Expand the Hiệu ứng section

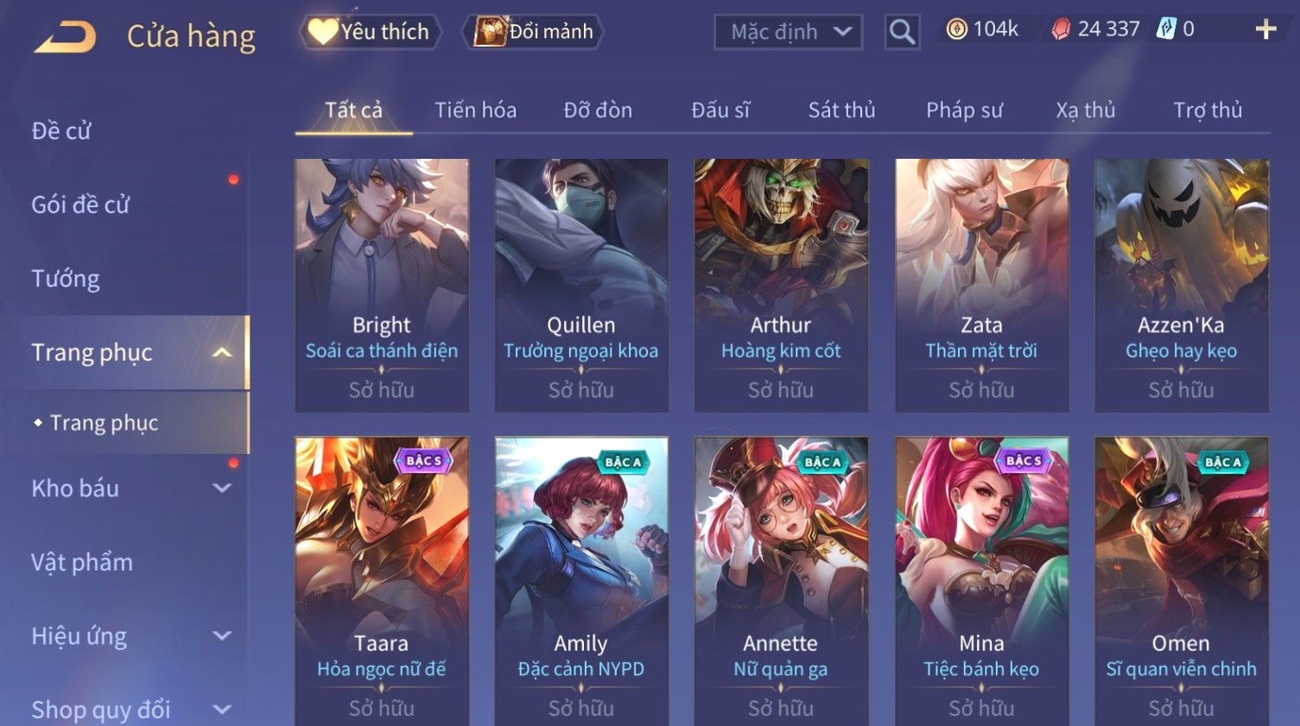click(222, 636)
